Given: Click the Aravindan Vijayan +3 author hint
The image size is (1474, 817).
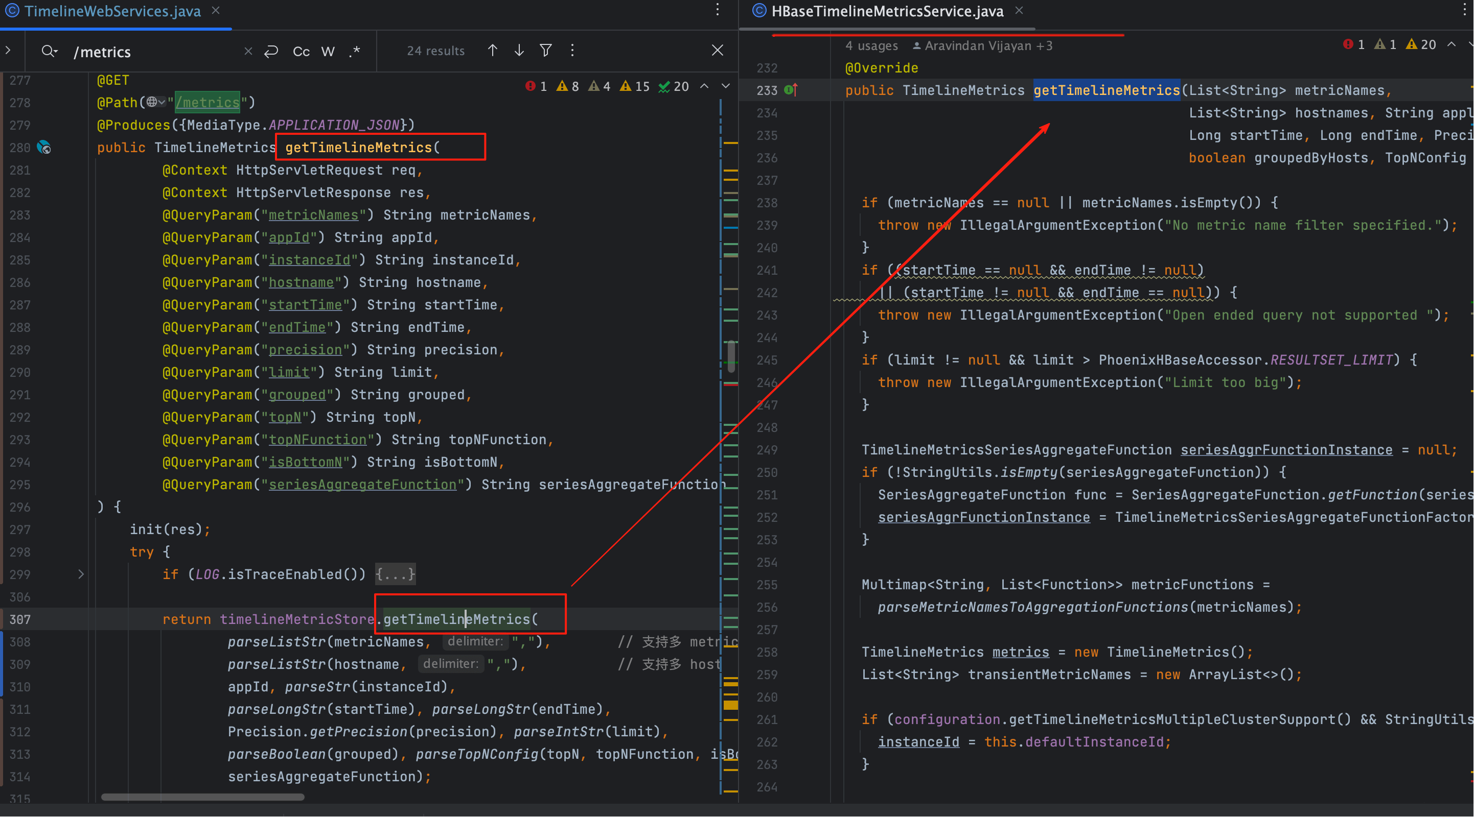Looking at the screenshot, I should 983,46.
